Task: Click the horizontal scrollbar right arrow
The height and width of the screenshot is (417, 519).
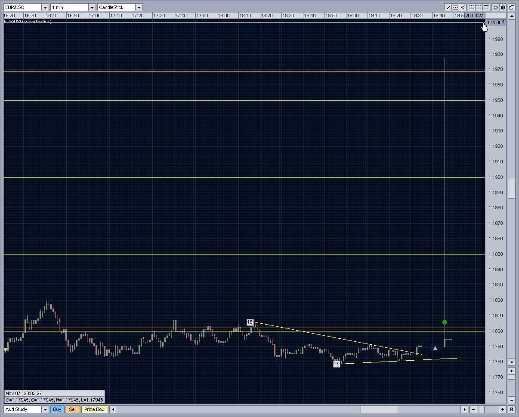Action: point(465,409)
